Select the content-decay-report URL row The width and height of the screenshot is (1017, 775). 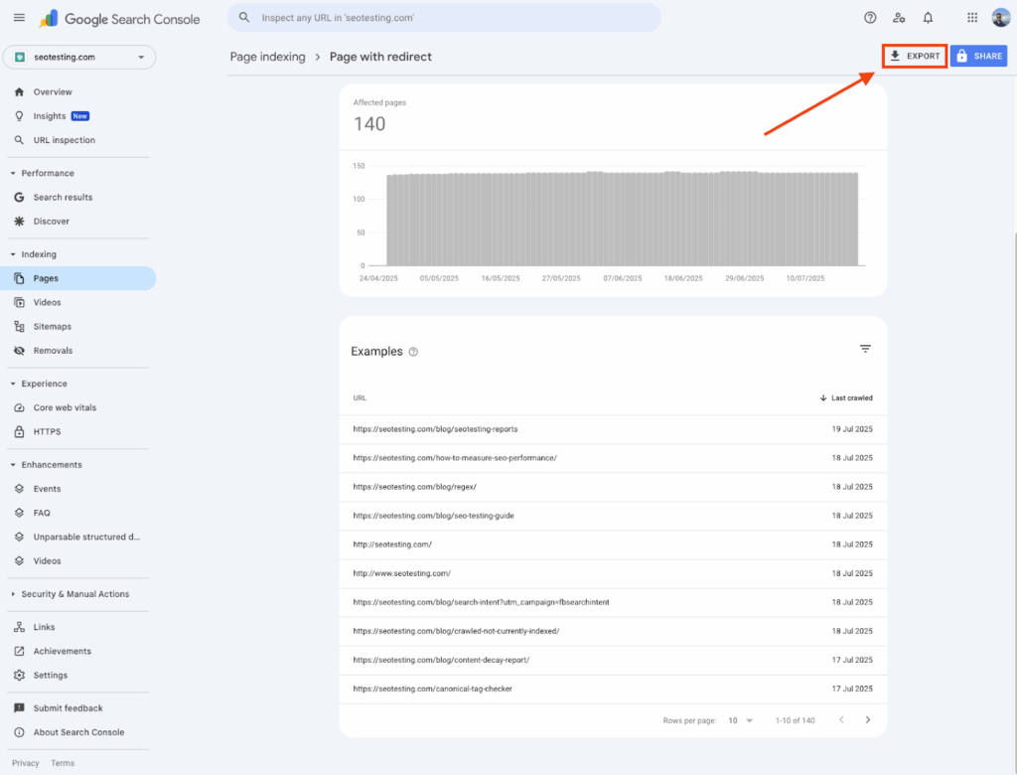(612, 660)
